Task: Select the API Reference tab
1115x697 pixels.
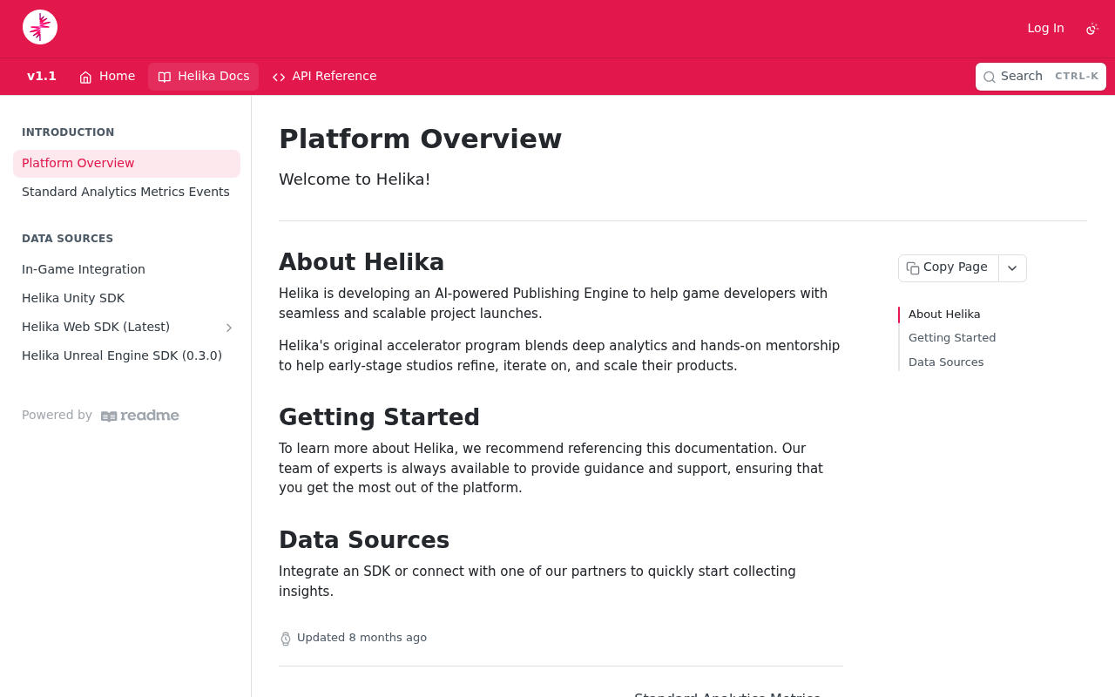Action: [x=324, y=77]
